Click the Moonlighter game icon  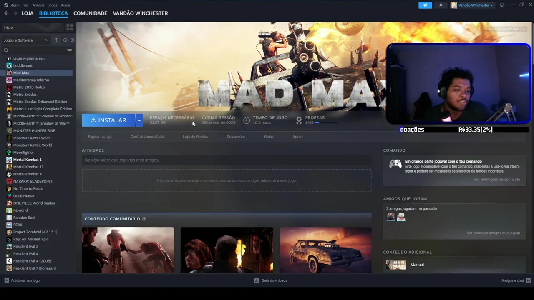pos(9,152)
